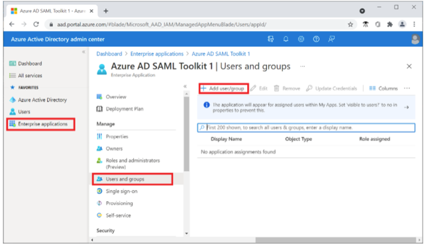Focus the users and groups search box
The image size is (424, 245).
pos(306,127)
